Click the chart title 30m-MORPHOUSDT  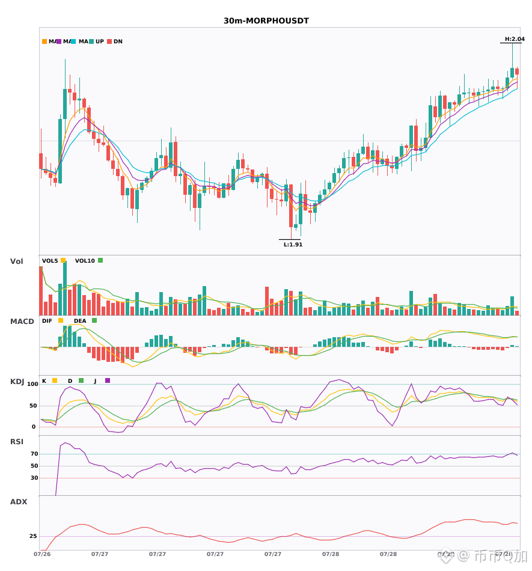[266, 21]
